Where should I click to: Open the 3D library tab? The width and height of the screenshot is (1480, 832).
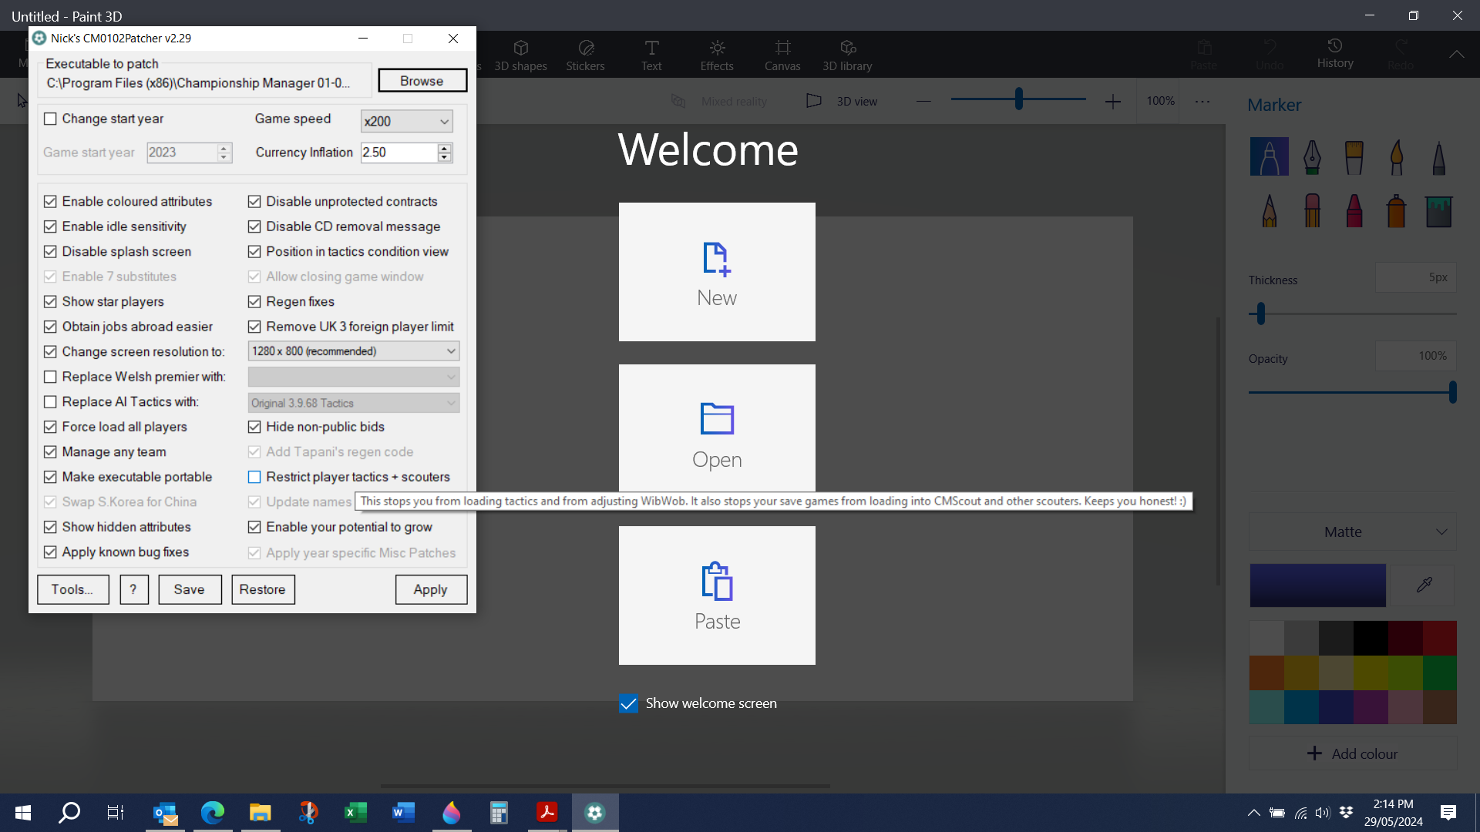(847, 55)
